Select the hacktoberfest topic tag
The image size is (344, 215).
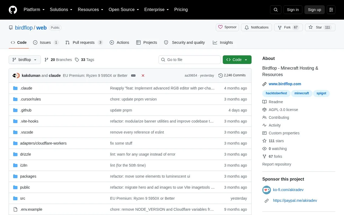[x=276, y=93]
